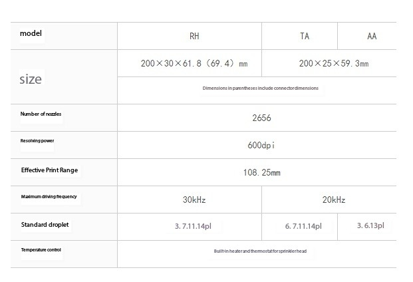Click the 'Number of nozzles' label

(x=41, y=114)
